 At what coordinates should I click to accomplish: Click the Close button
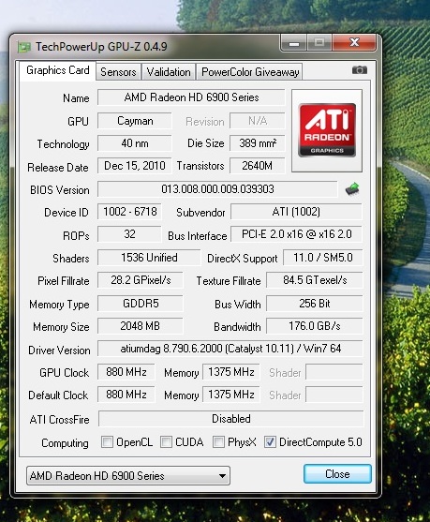pyautogui.click(x=337, y=473)
